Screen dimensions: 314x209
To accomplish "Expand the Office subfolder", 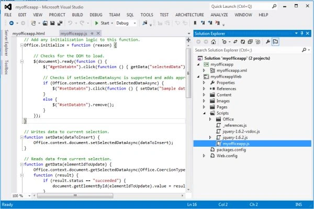I will (210, 119).
